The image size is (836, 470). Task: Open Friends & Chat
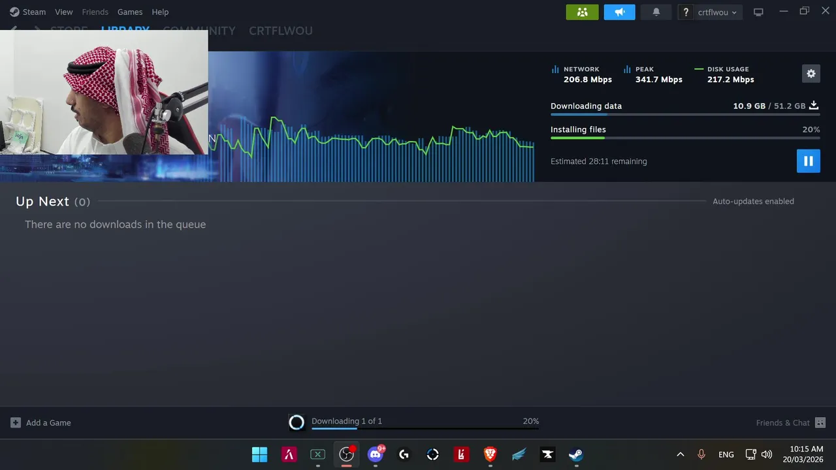click(791, 423)
